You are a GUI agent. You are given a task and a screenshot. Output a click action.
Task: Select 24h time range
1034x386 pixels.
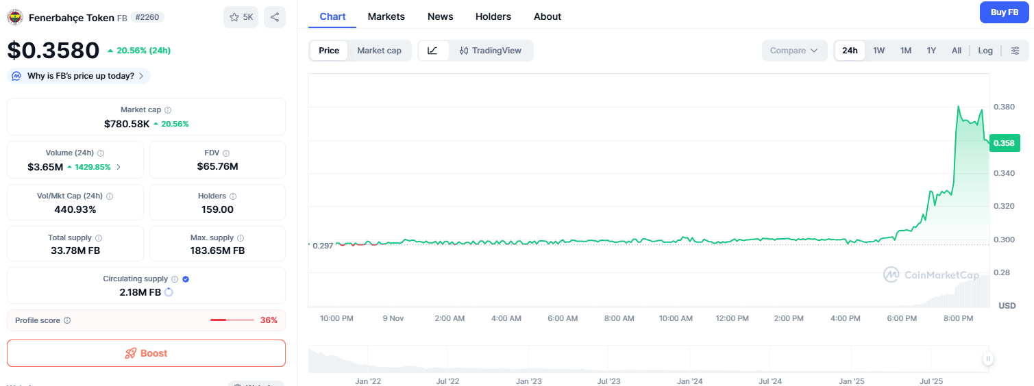(850, 51)
